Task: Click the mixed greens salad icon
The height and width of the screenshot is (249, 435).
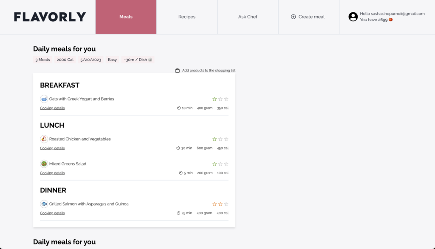Action: coord(44,164)
